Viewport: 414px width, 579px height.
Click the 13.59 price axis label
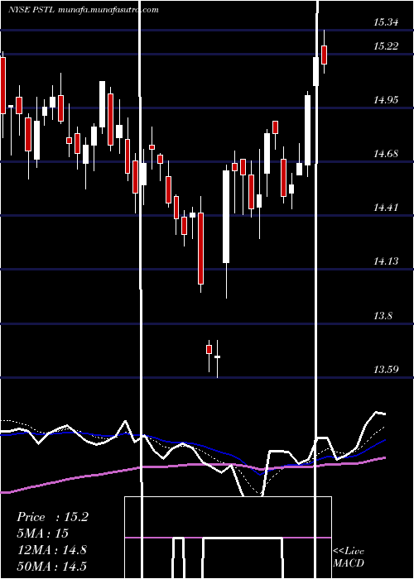coord(386,369)
